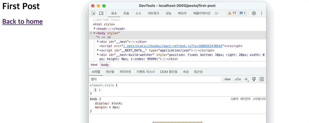
Task: Open the 접근성 pane tab
Action: (198, 72)
